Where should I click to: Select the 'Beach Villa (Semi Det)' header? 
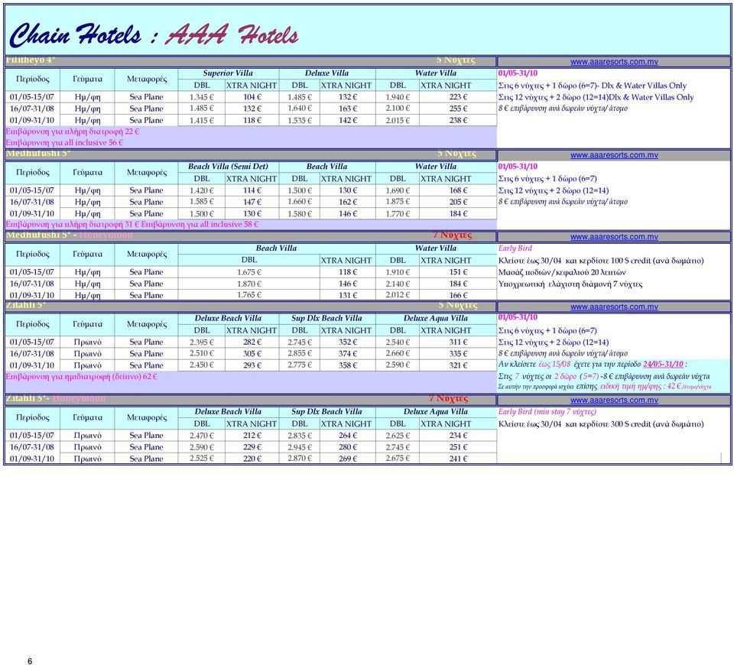click(x=228, y=166)
